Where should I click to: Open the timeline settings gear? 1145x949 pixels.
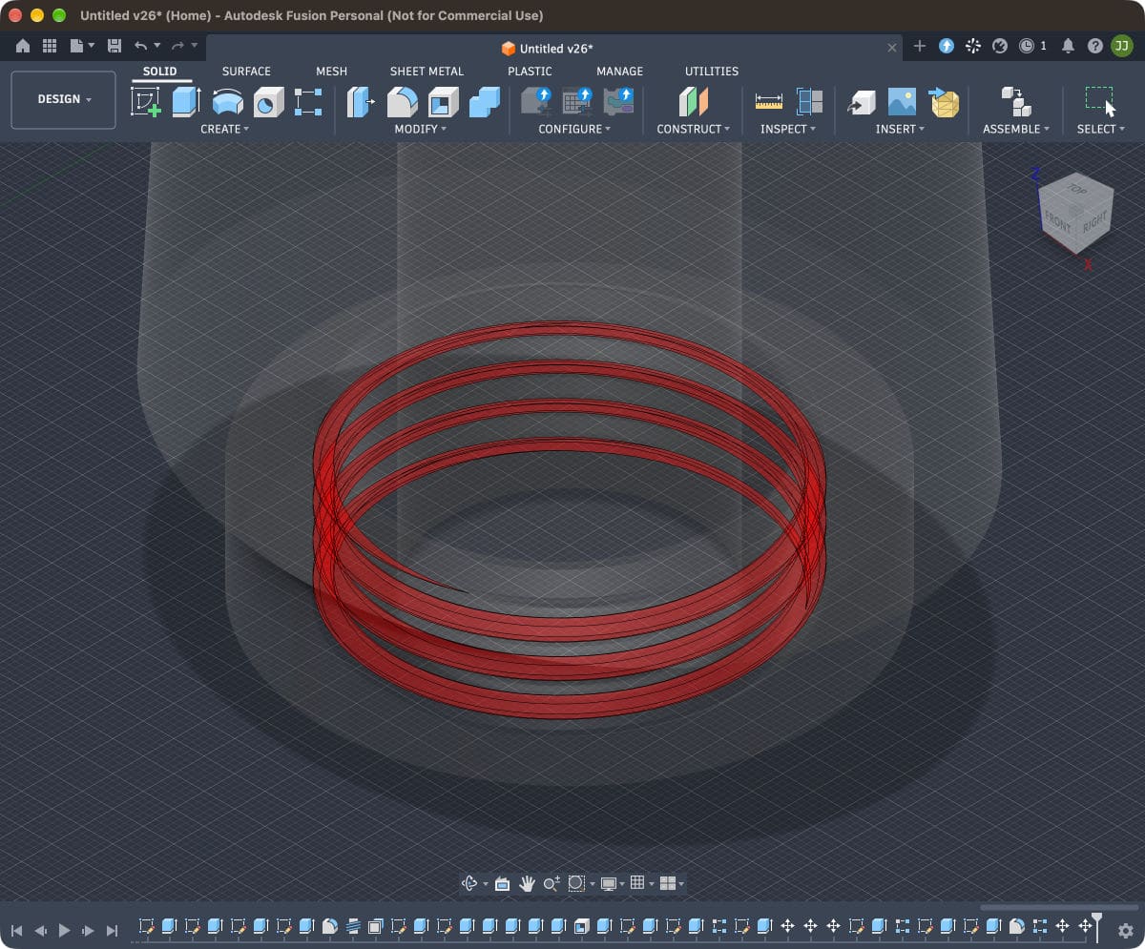pos(1125,930)
